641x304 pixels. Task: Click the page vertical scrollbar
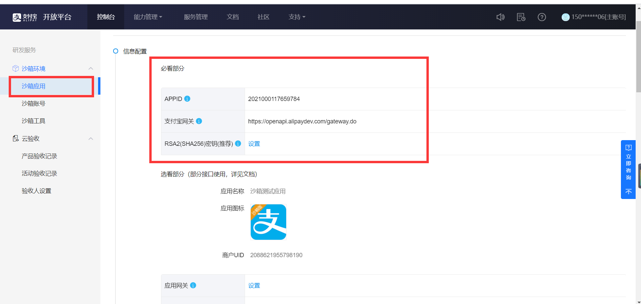(x=638, y=57)
